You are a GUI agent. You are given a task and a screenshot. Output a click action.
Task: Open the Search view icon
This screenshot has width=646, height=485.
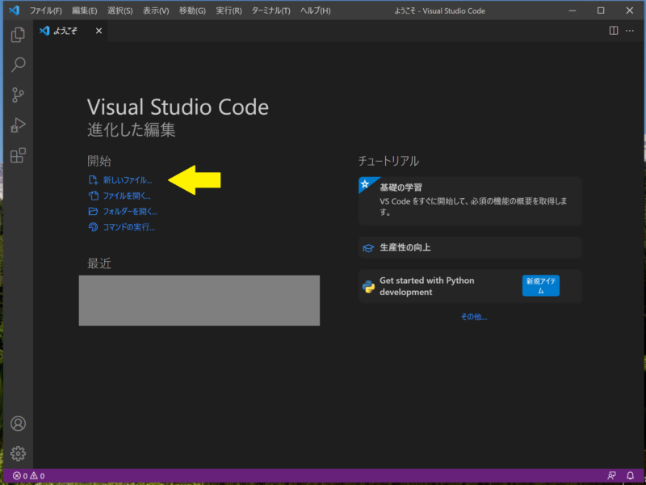(x=18, y=65)
